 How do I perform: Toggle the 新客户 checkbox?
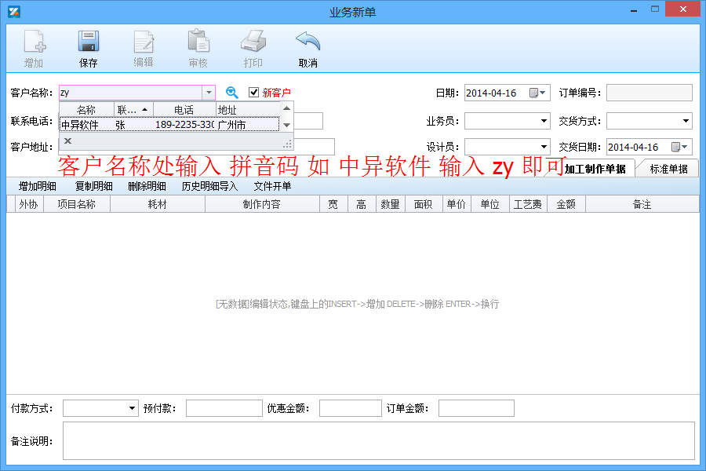[253, 93]
